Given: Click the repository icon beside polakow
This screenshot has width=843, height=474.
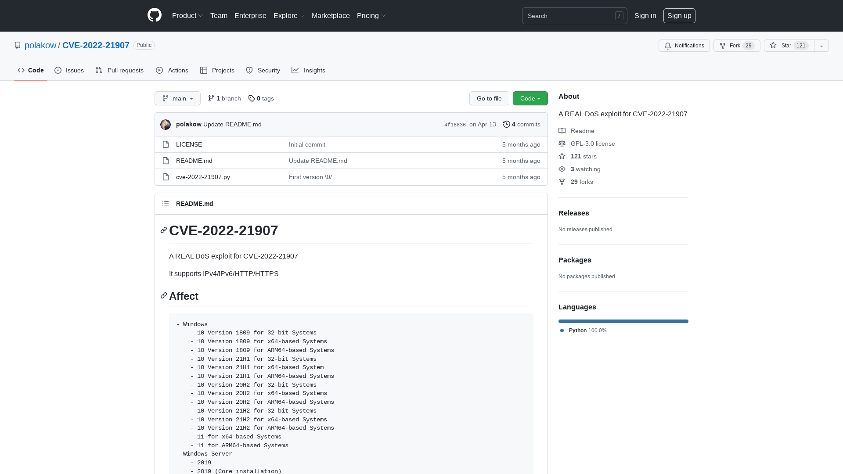Looking at the screenshot, I should pos(18,45).
